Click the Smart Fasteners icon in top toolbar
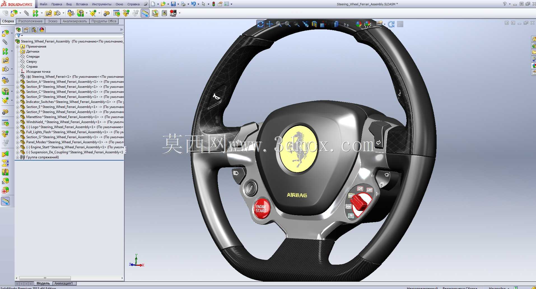The image size is (536, 289). point(48,13)
